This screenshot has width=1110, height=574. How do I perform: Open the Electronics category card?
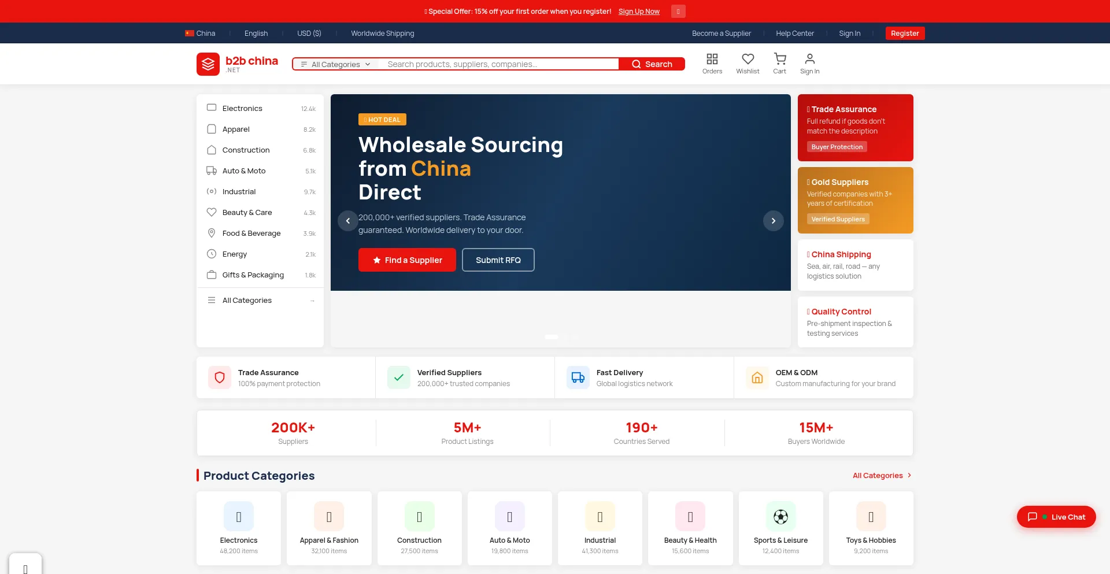(x=239, y=528)
